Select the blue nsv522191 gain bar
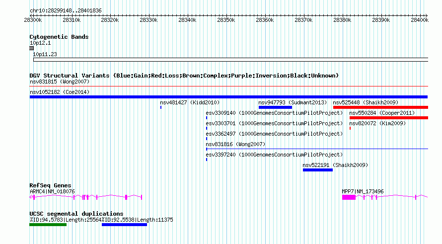This screenshot has width=442, height=244. [x=318, y=170]
